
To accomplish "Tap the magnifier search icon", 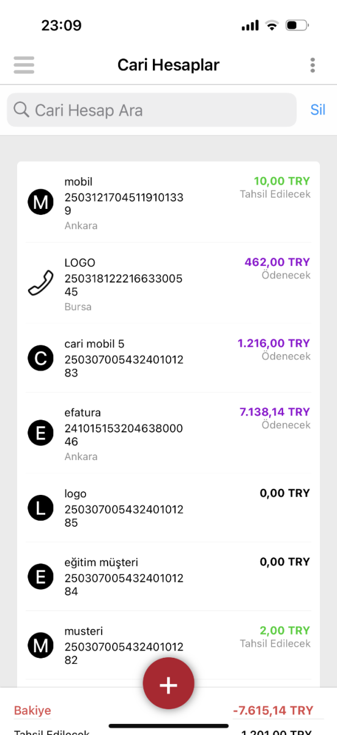I will (x=21, y=110).
